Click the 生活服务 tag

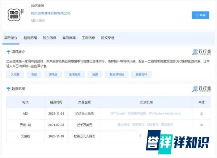[x=75, y=74]
